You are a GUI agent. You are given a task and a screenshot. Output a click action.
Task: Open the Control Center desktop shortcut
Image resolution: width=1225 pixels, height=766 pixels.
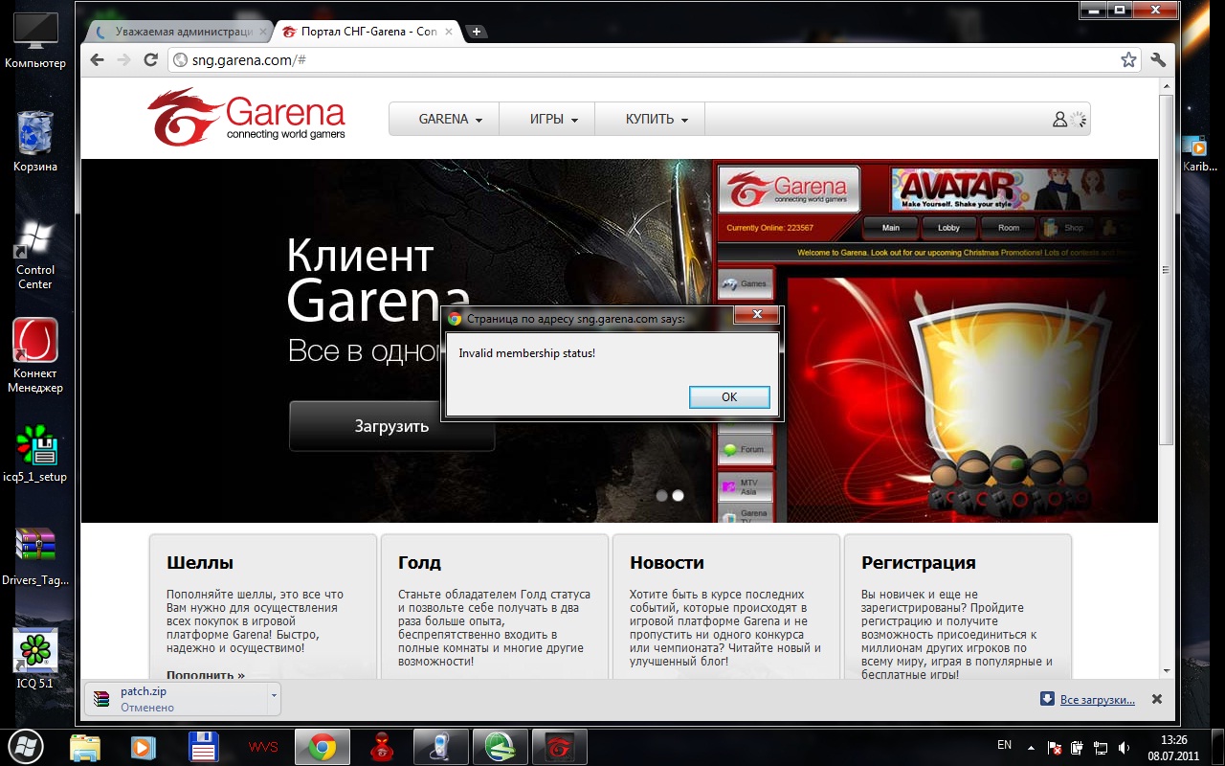tap(35, 255)
